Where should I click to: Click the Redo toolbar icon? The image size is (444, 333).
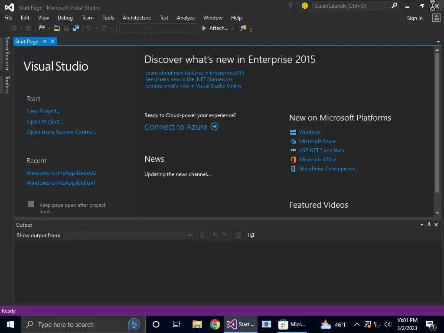point(104,28)
